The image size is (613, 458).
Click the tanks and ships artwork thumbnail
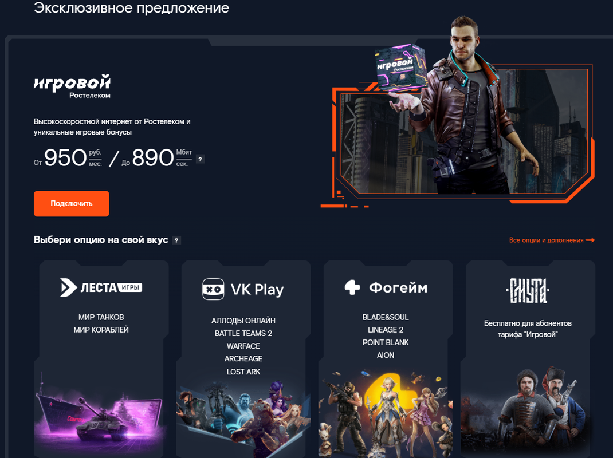point(100,412)
